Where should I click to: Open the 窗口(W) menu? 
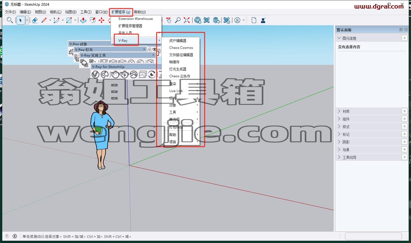[x=101, y=12]
